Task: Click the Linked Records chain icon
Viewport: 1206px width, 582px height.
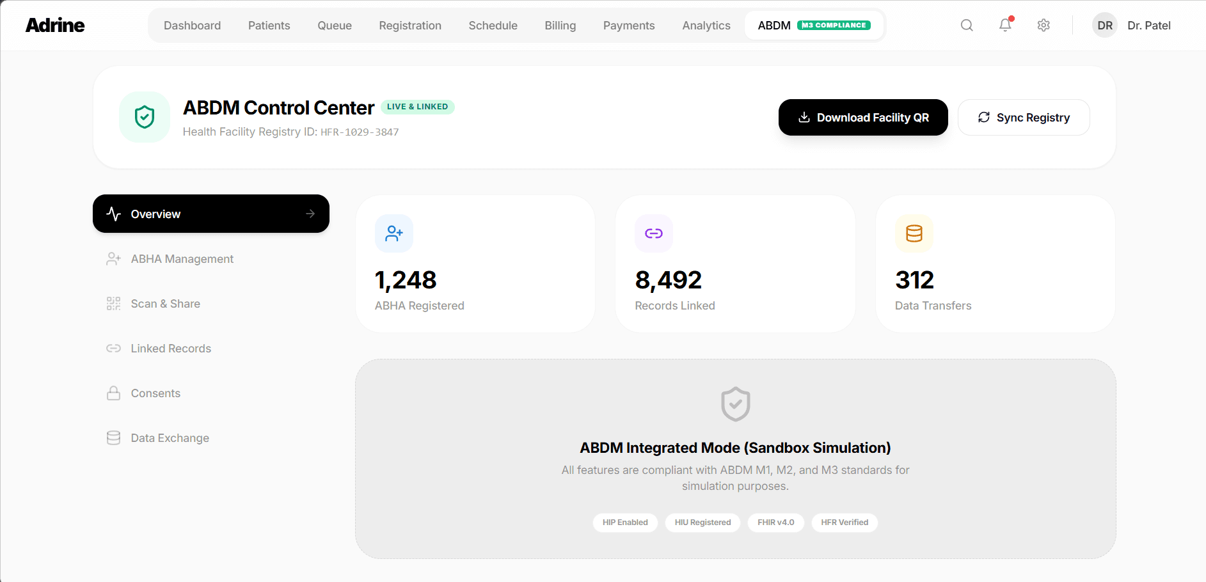Action: 113,348
